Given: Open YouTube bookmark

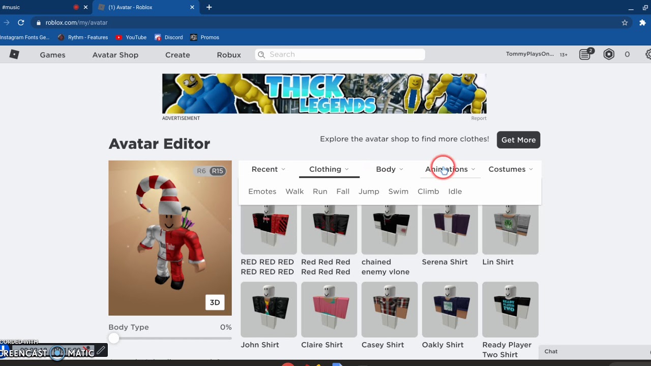Looking at the screenshot, I should point(131,37).
